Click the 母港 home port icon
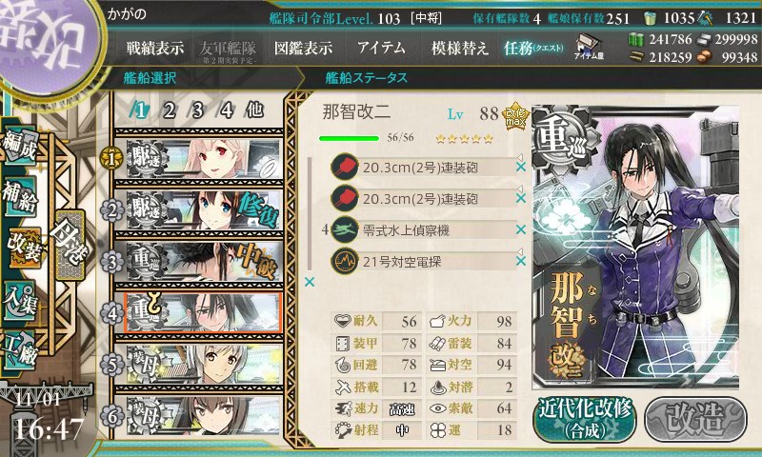The height and width of the screenshot is (457, 762). 70,245
